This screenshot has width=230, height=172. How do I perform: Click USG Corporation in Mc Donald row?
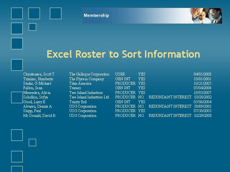(x=83, y=116)
